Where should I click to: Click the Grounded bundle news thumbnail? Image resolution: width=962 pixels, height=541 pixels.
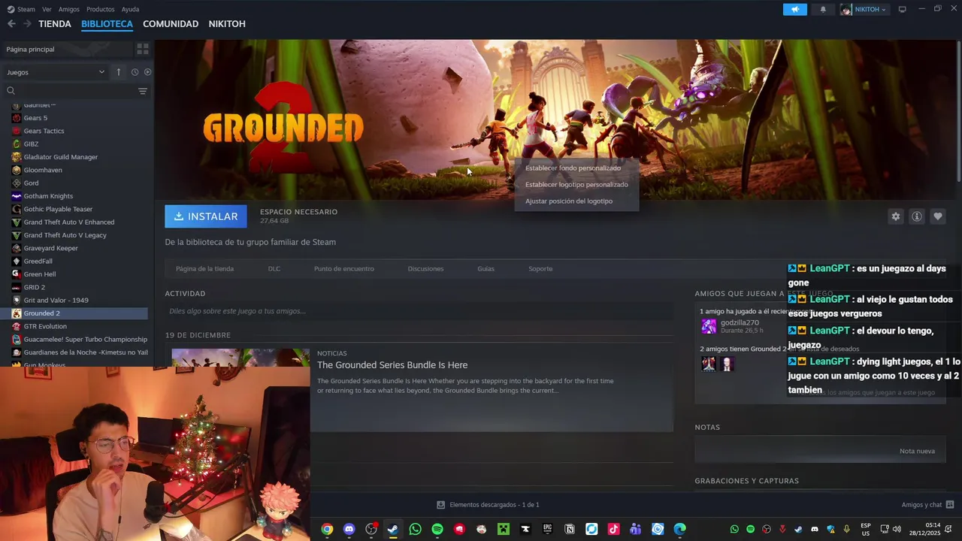tap(240, 358)
